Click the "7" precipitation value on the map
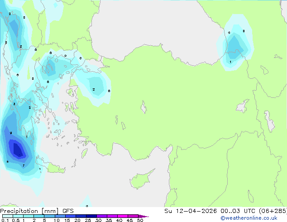This screenshot has height=222, width=287. [24, 165]
